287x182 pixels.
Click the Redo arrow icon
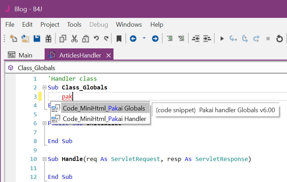click(x=106, y=38)
